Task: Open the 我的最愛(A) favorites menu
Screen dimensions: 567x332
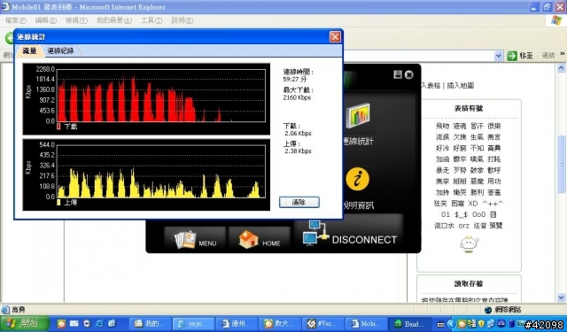Action: pos(114,20)
